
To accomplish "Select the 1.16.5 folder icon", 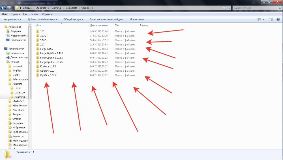I will (x=38, y=40).
